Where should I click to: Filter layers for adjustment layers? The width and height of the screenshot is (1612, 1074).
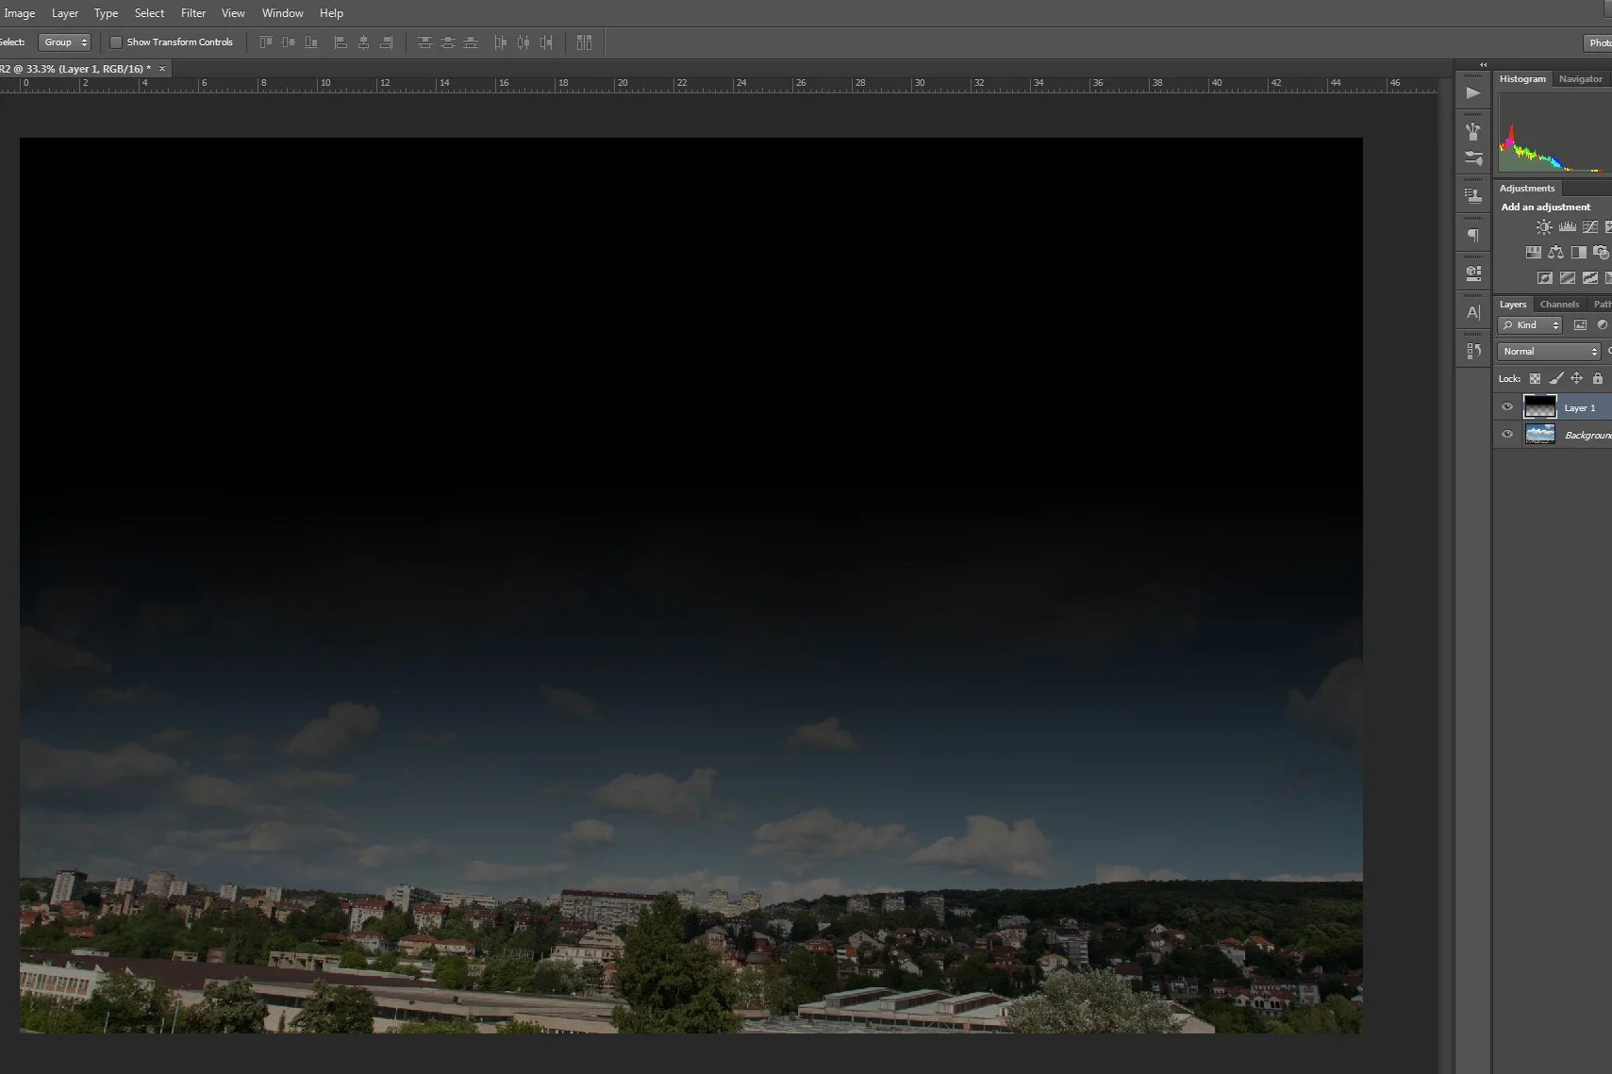[1602, 325]
